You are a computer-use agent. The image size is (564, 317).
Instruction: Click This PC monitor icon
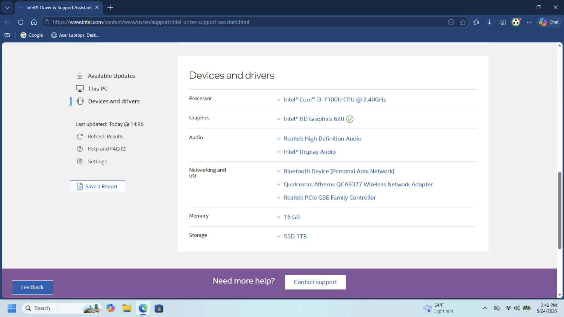coord(80,88)
